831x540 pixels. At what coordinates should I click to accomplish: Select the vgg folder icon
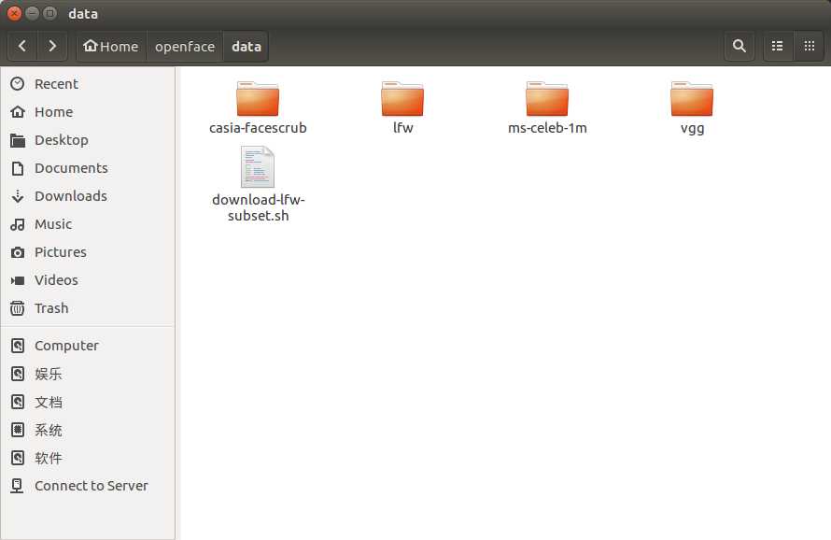[692, 98]
